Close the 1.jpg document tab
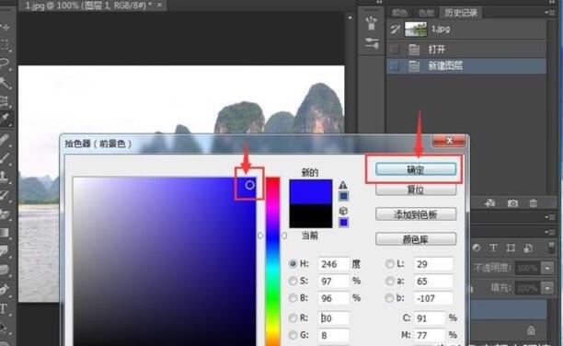This screenshot has height=346, width=563. (x=160, y=5)
